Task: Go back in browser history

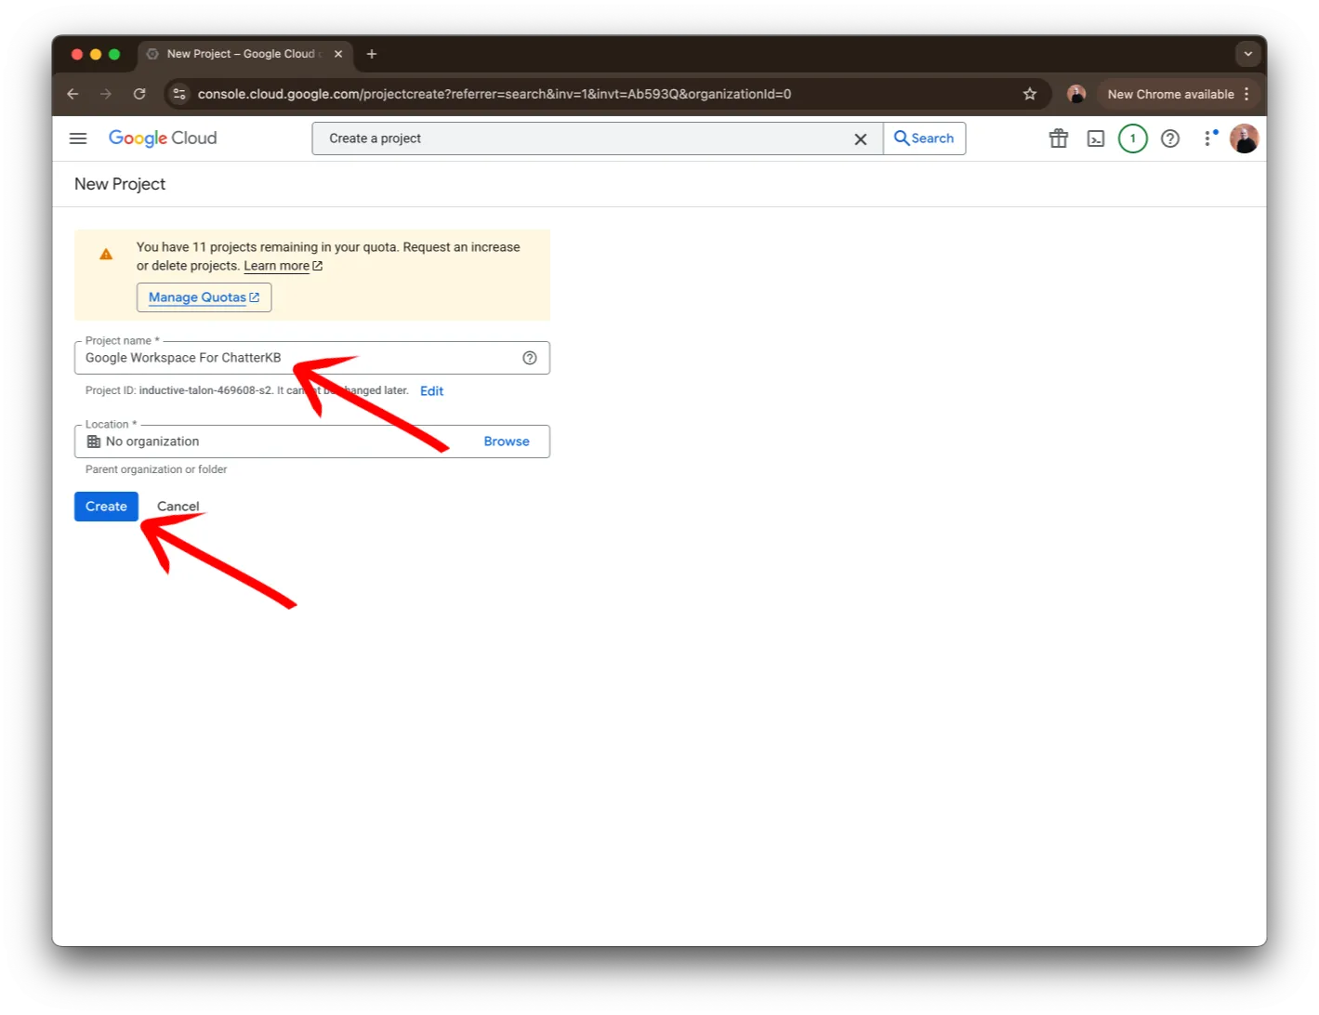Action: point(73,94)
